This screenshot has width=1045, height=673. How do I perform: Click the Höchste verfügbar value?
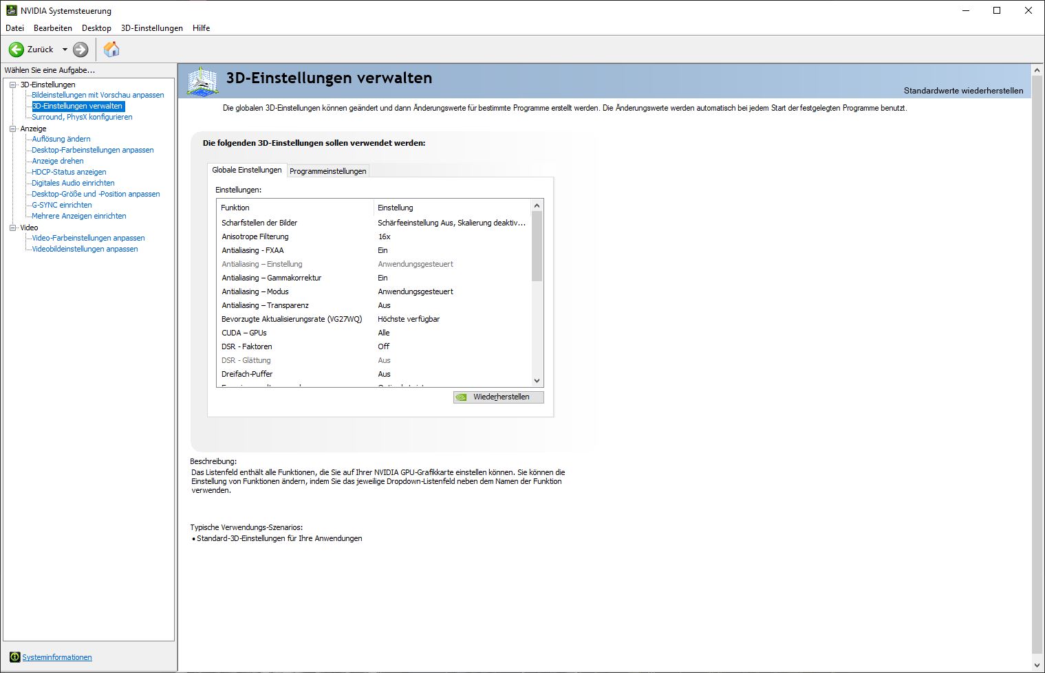409,319
